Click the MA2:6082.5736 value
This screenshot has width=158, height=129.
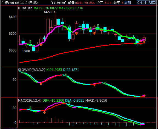[71, 8]
